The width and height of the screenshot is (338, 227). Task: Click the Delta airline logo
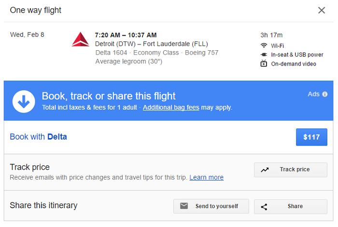[x=81, y=39]
